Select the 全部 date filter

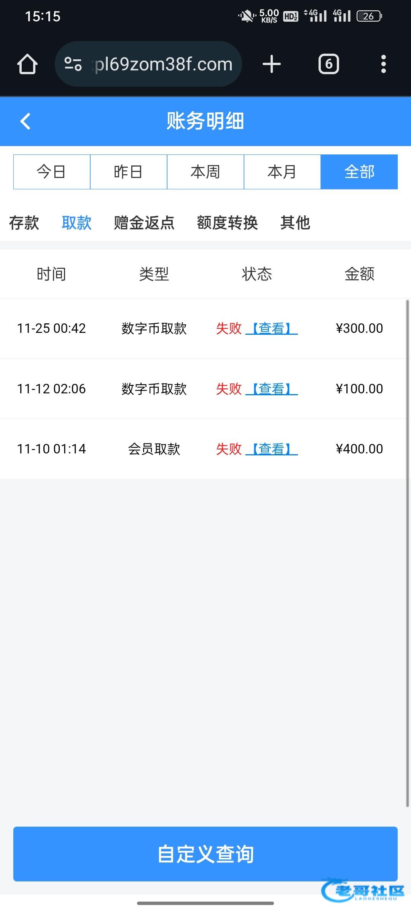(359, 172)
